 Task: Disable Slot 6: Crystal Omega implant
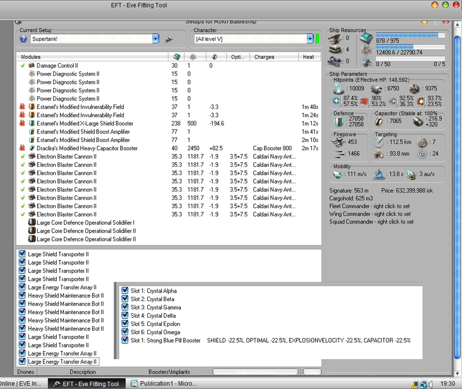[125, 332]
